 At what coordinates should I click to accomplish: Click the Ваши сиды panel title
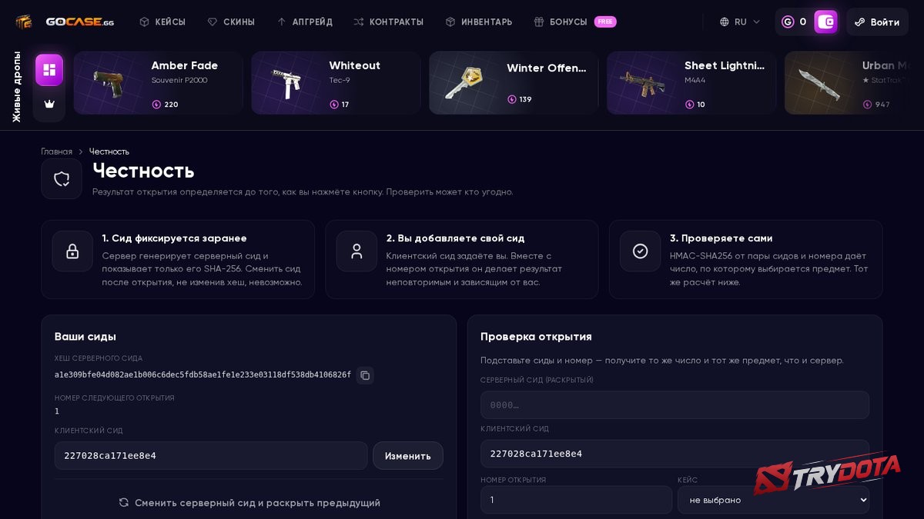(x=85, y=337)
